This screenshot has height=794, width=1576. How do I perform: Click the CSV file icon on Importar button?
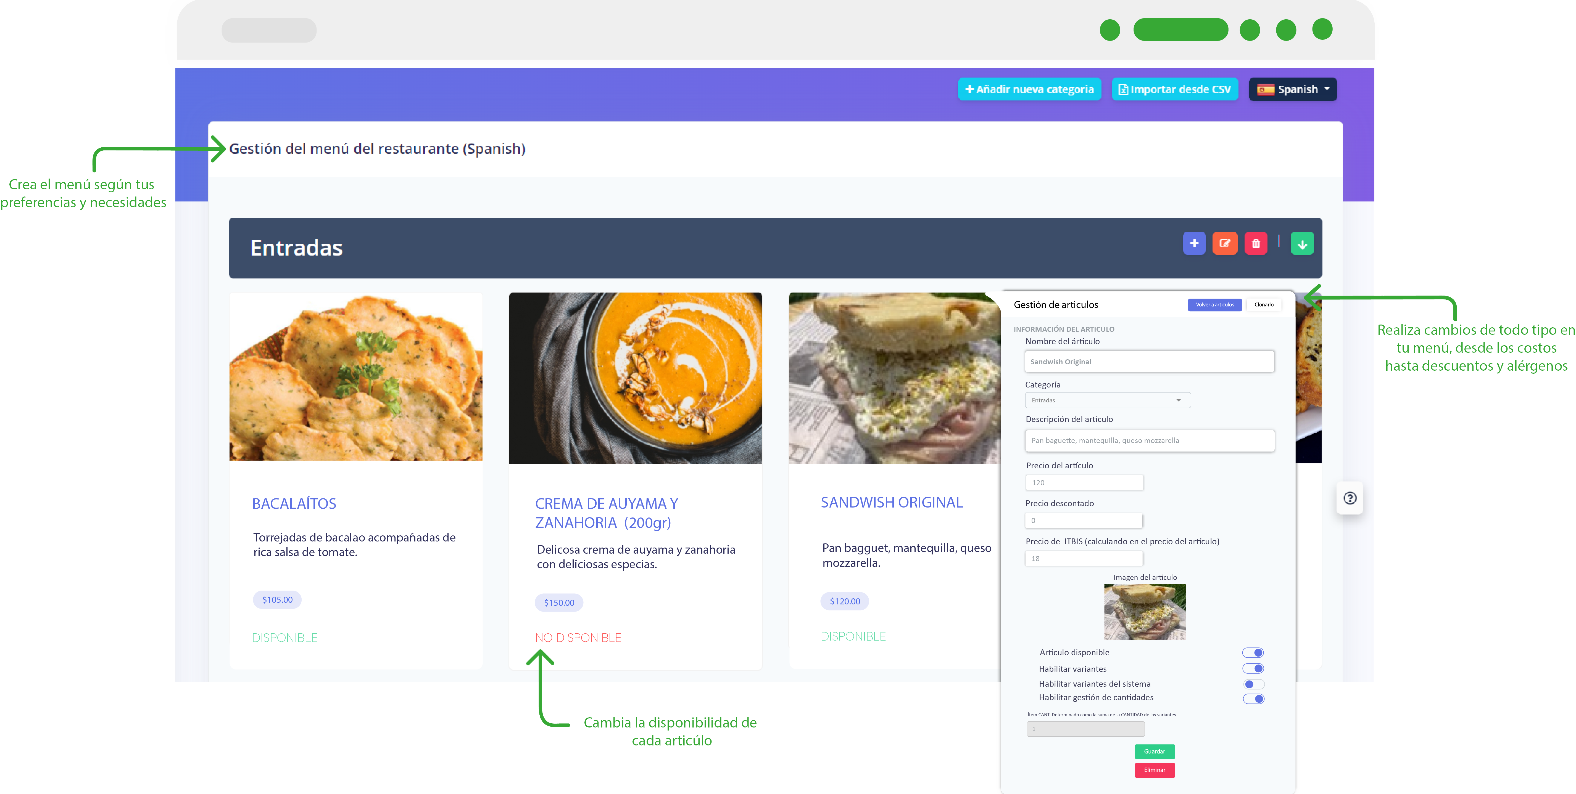pyautogui.click(x=1123, y=89)
